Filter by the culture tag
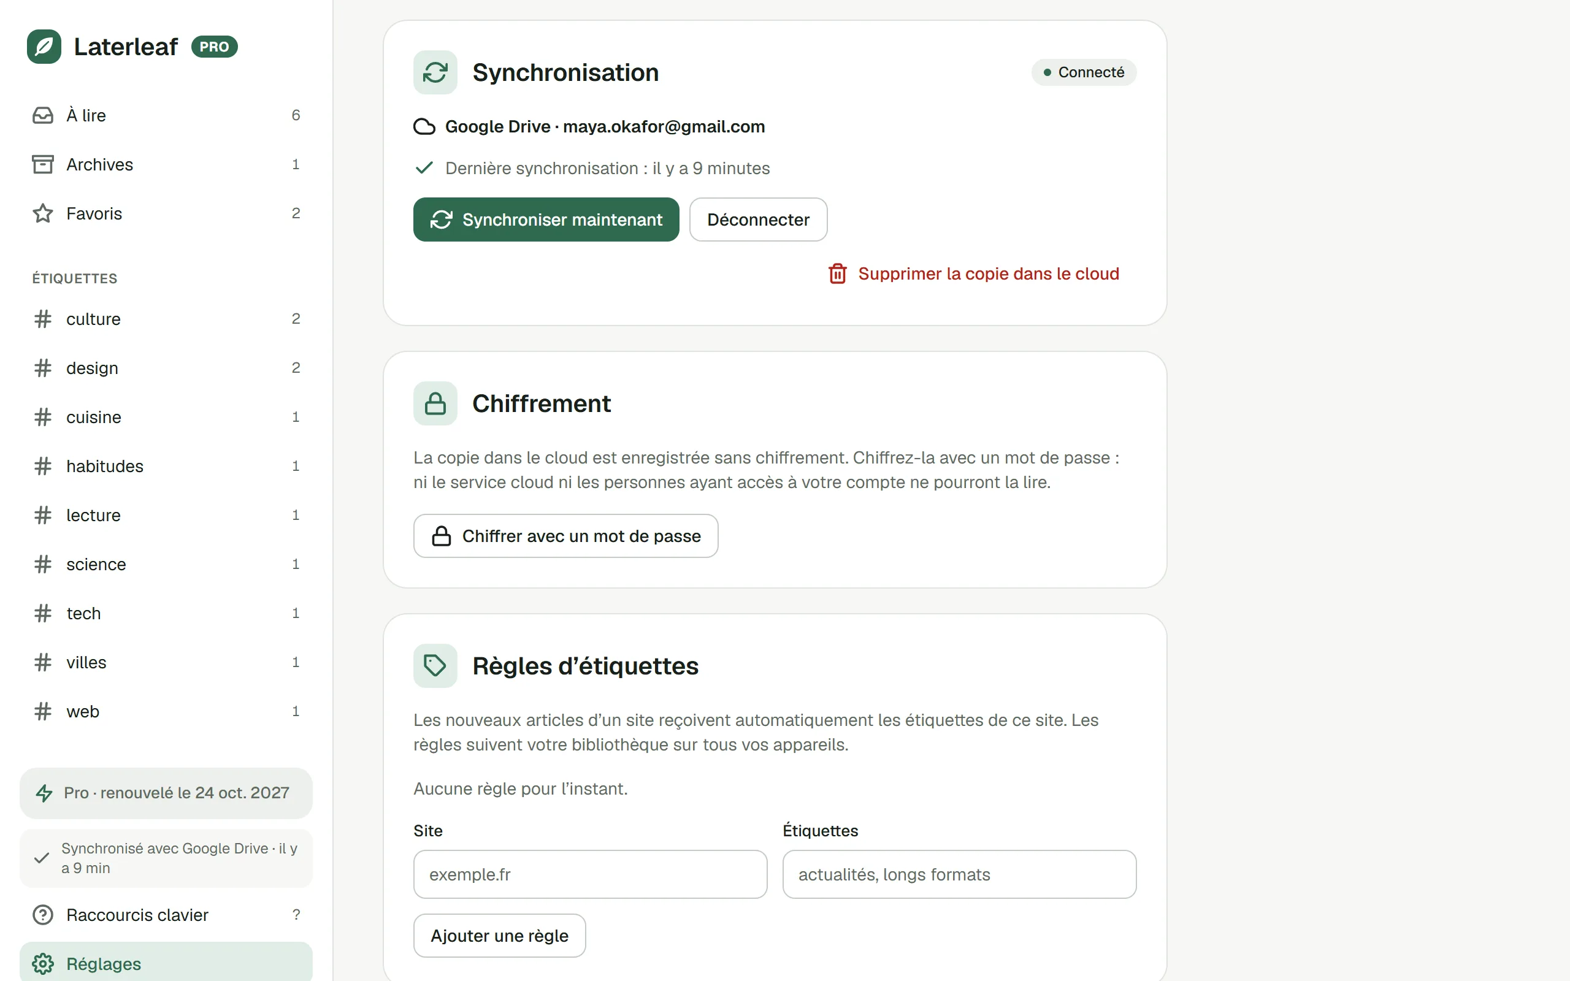Screen dimensions: 1570x981 coord(166,319)
